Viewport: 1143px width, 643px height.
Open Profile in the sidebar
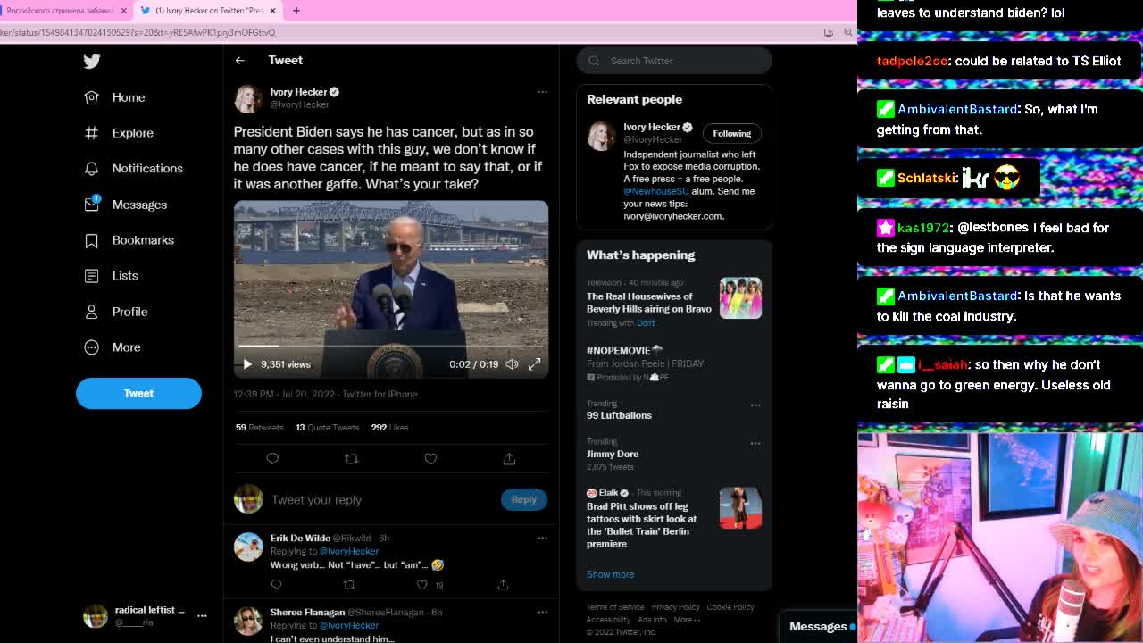coord(115,312)
